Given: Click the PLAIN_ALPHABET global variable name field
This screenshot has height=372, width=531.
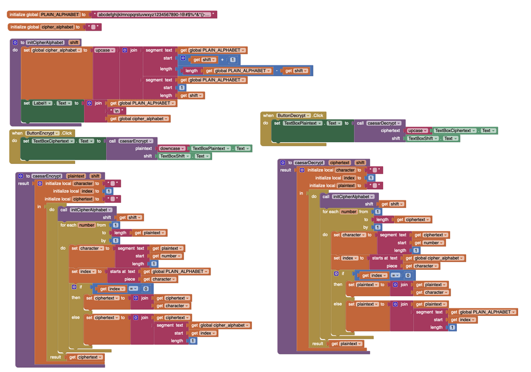Looking at the screenshot, I should (60, 15).
